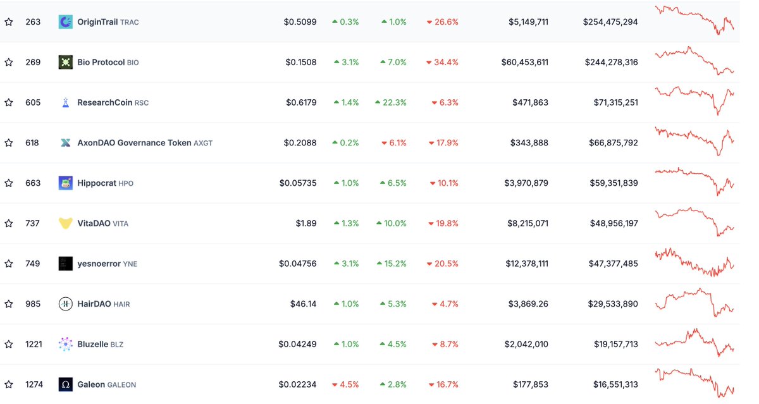The width and height of the screenshot is (759, 404).
Task: Toggle the VitaDAO watchlist star
Action: tap(9, 223)
